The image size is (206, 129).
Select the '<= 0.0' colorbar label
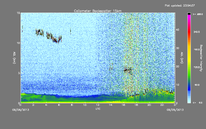click(198, 103)
